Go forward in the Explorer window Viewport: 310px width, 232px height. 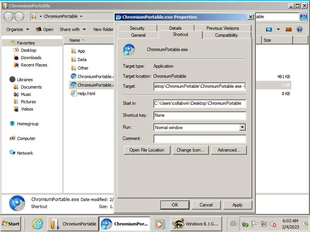coord(19,17)
